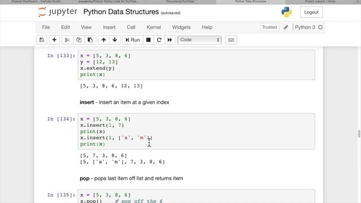Click the pencil edit icon
The width and height of the screenshot is (361, 203).
[x=286, y=27]
